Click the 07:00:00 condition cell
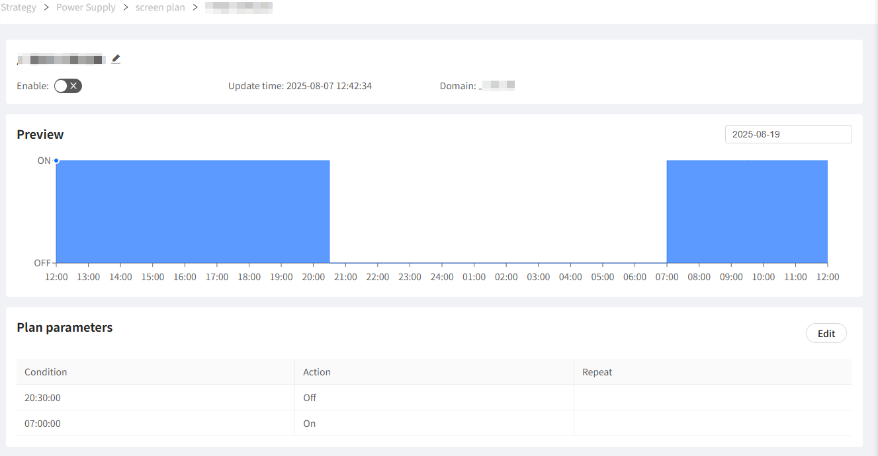 click(x=155, y=424)
